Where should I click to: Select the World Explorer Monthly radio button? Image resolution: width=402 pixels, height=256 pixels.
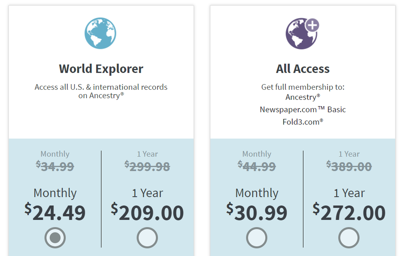(55, 237)
